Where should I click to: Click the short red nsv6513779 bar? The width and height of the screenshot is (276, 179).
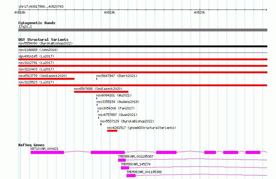46,79
